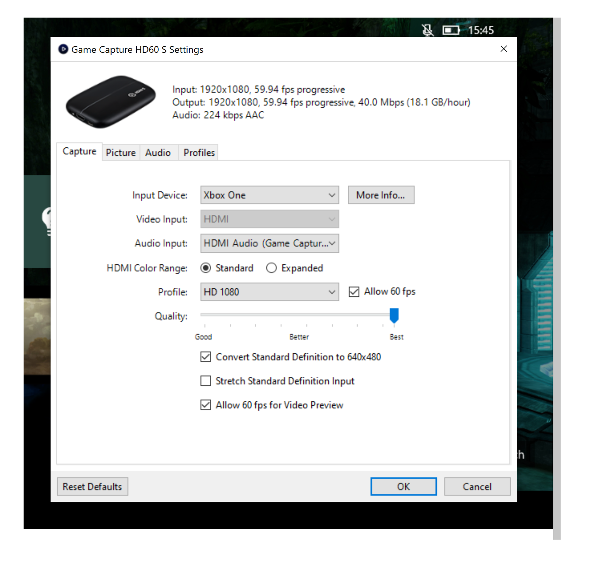593x566 pixels.
Task: Disable Allow 60 fps for Video Preview
Action: [x=206, y=405]
